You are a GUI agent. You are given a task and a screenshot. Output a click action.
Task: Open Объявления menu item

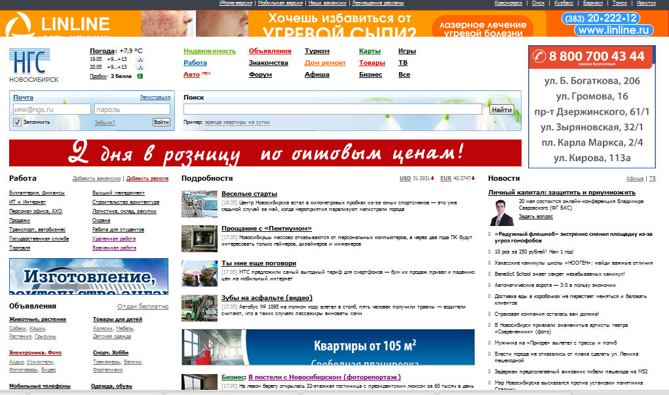click(x=270, y=50)
